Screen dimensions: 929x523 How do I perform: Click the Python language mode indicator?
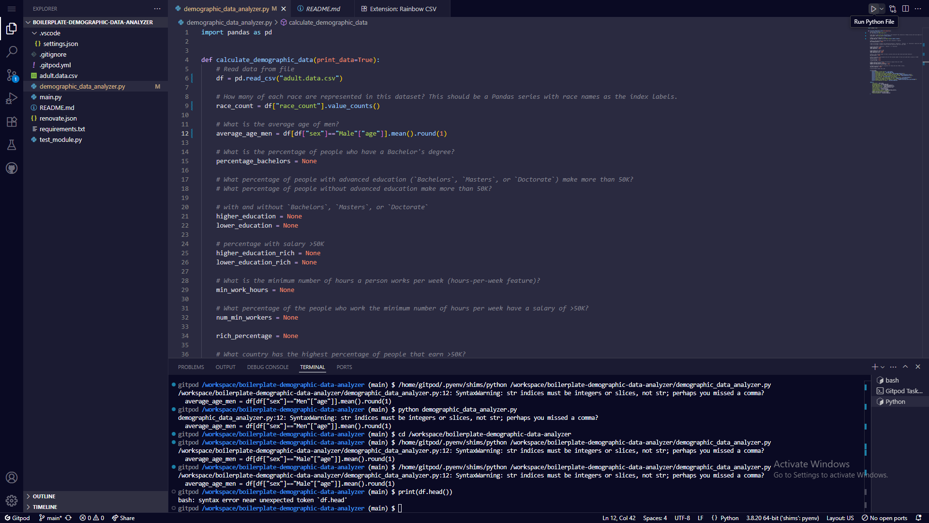pyautogui.click(x=729, y=518)
